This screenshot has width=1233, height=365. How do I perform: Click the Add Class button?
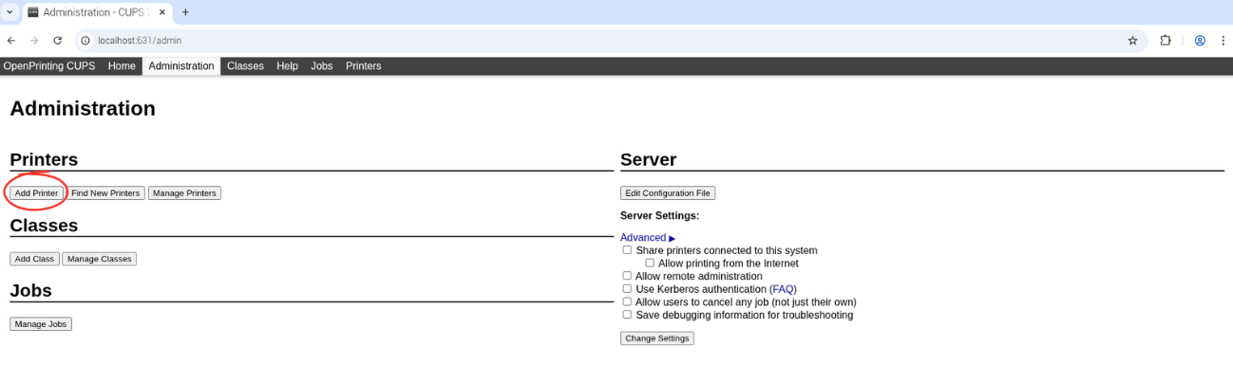pos(35,259)
